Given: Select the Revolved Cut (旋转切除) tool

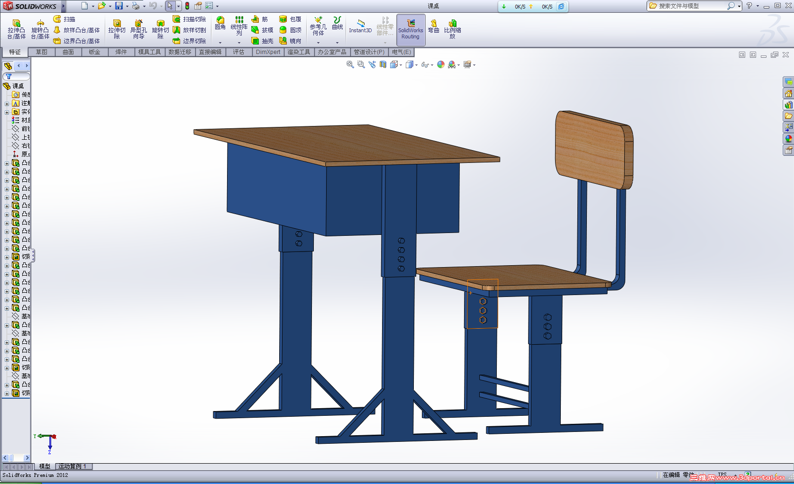Looking at the screenshot, I should pos(160,29).
